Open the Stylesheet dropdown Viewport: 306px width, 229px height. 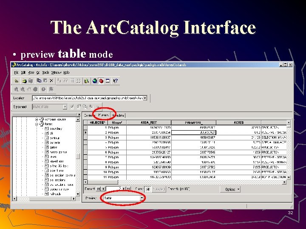65,107
